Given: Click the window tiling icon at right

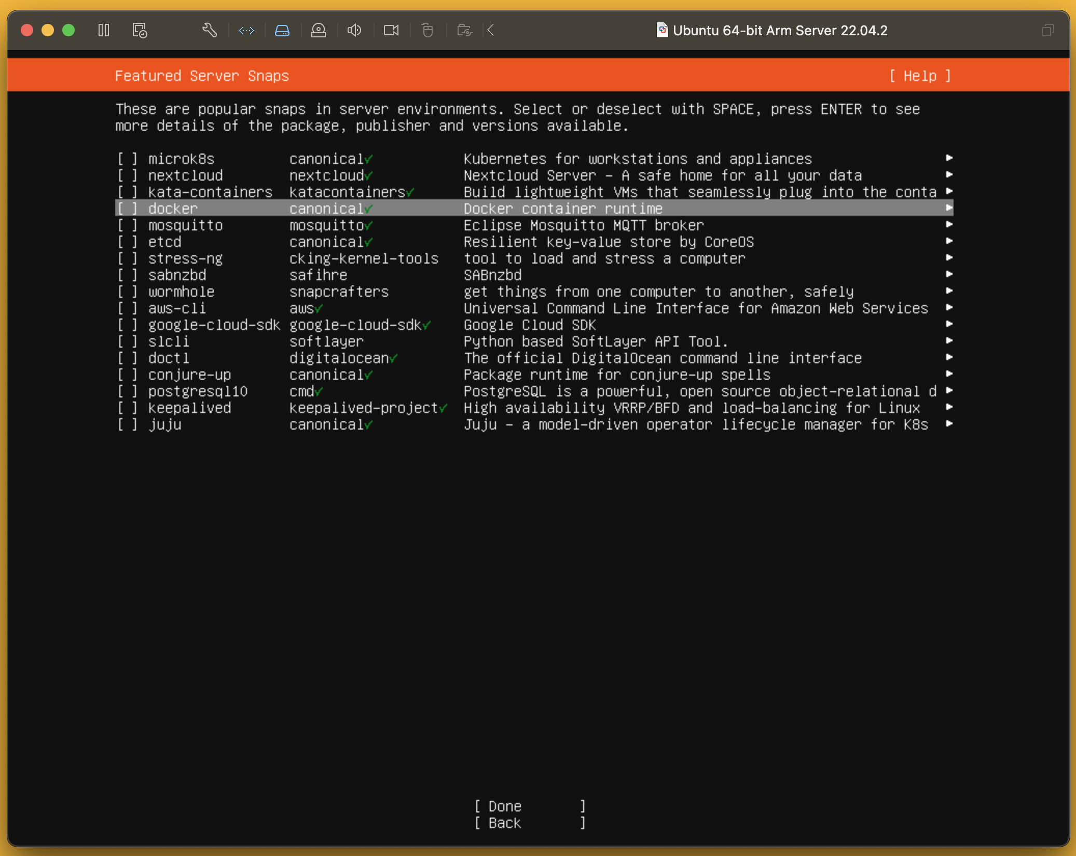Looking at the screenshot, I should 1048,31.
